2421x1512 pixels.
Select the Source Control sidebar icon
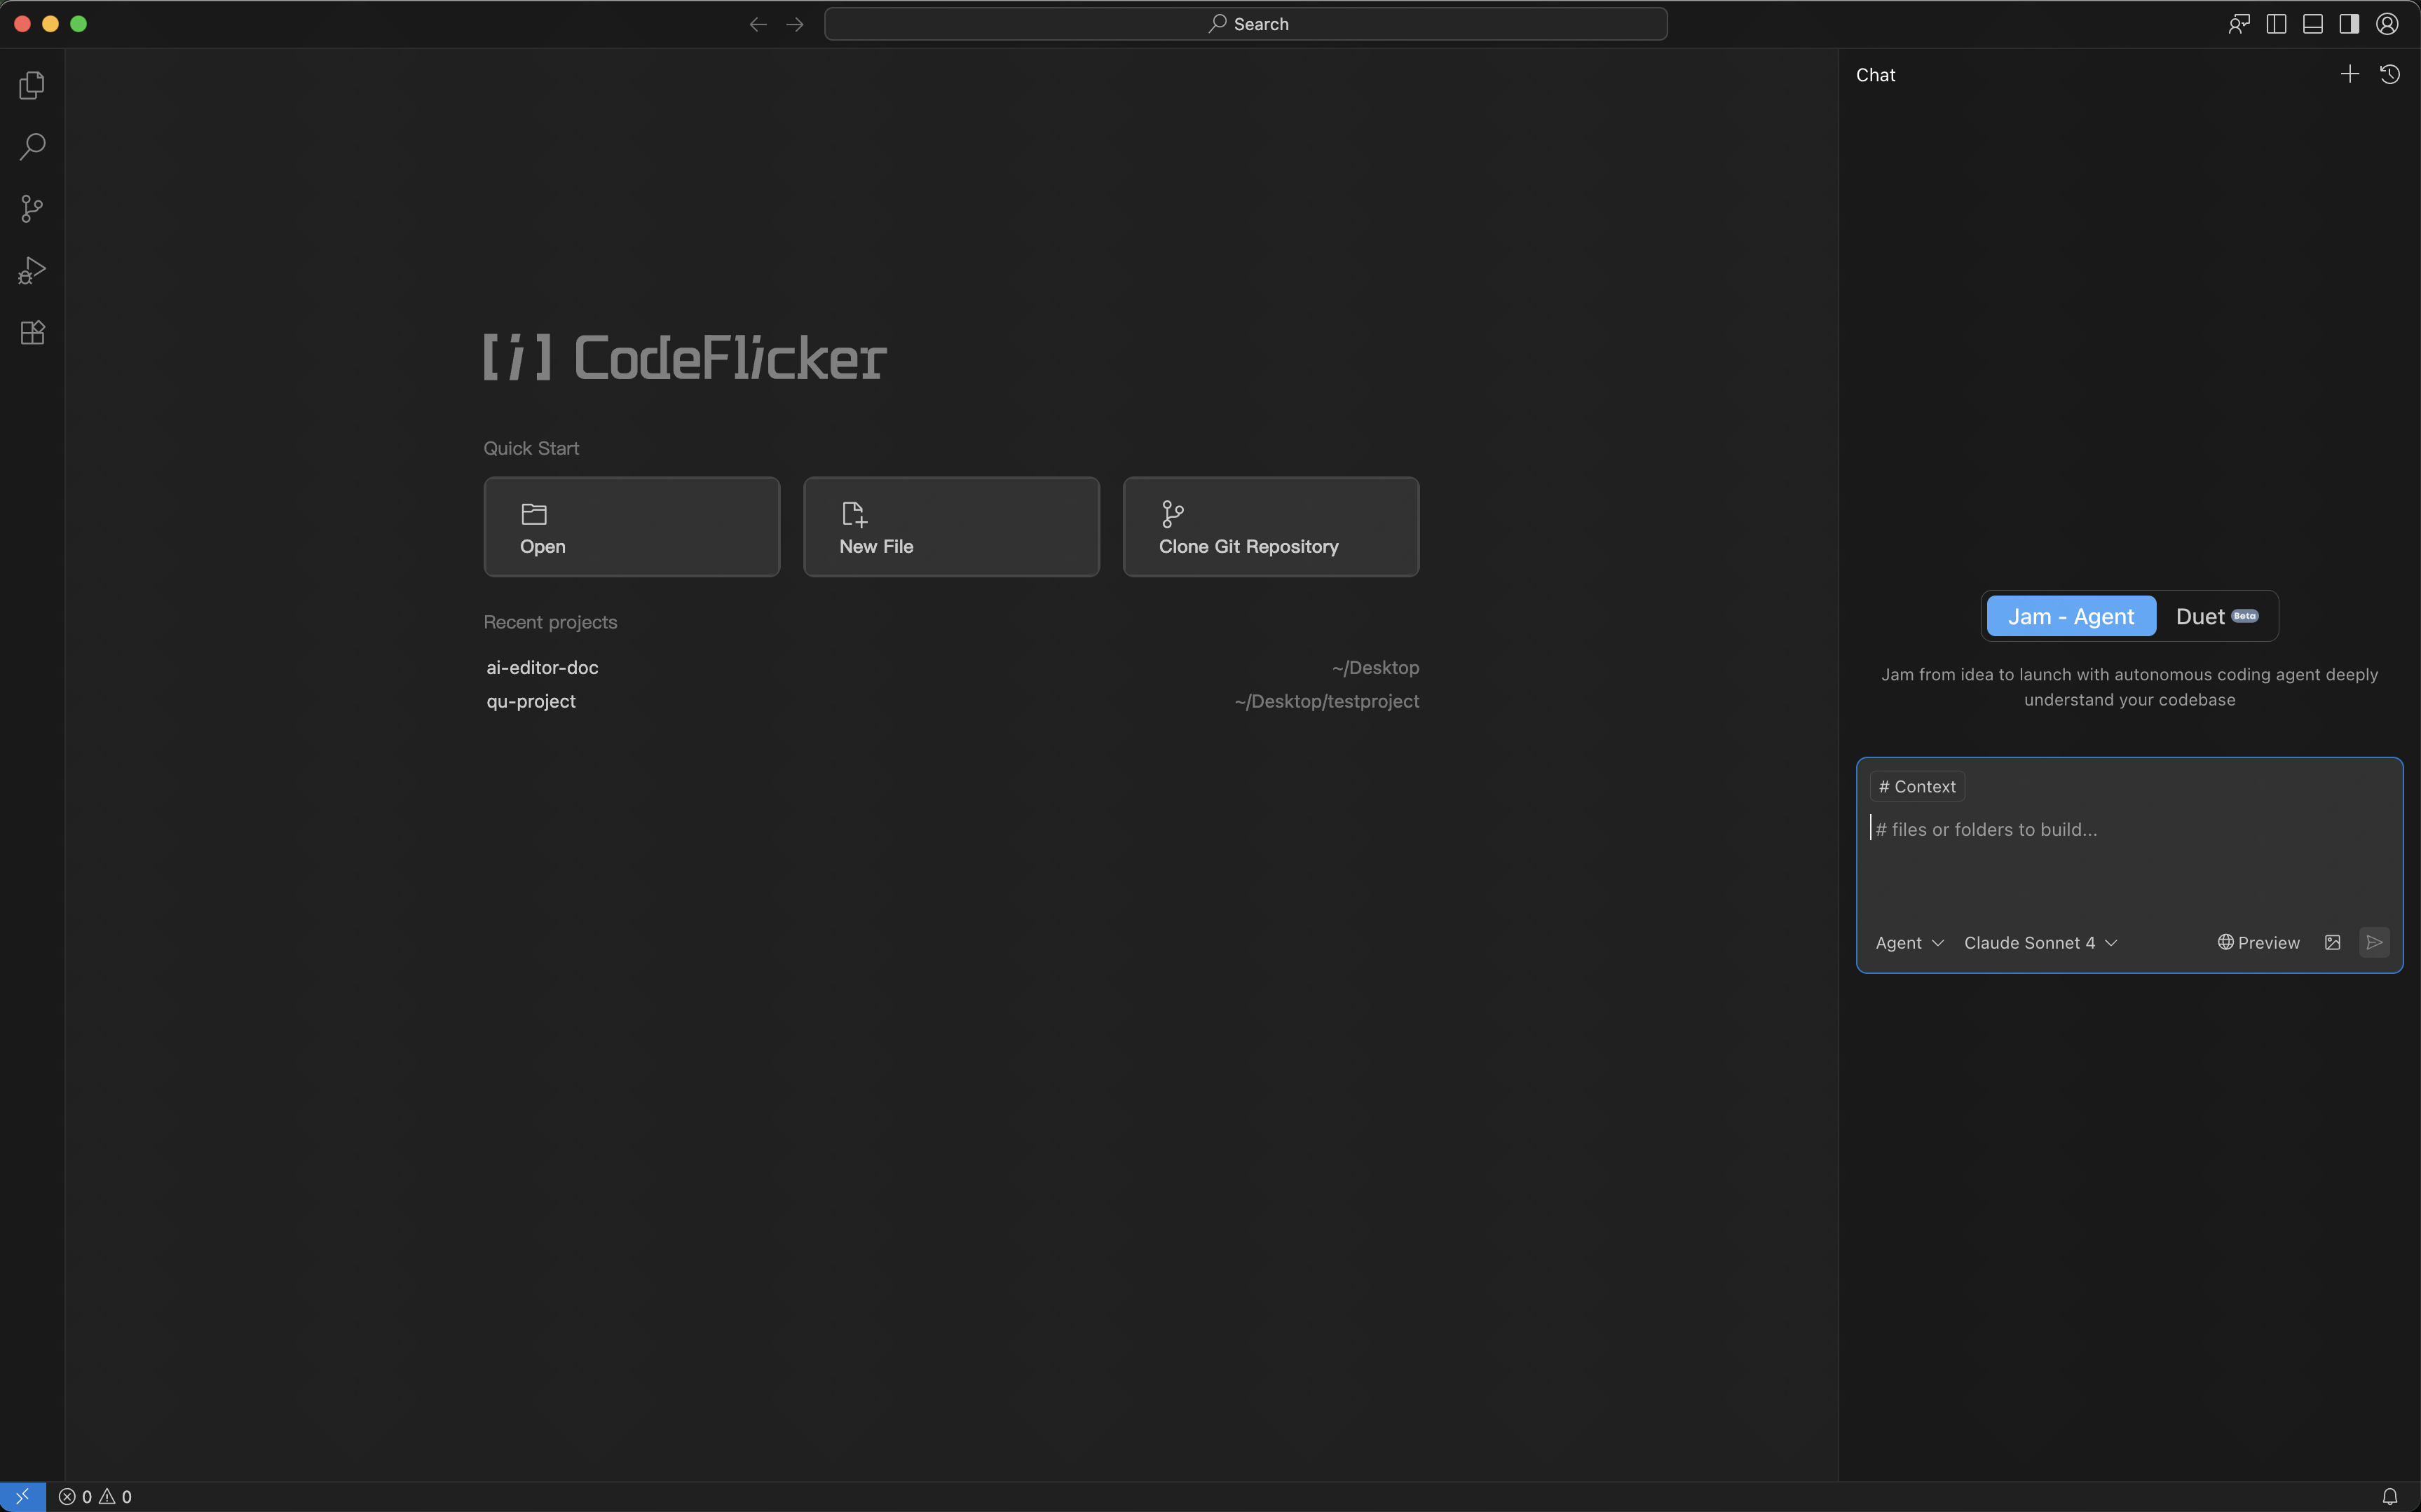point(31,208)
